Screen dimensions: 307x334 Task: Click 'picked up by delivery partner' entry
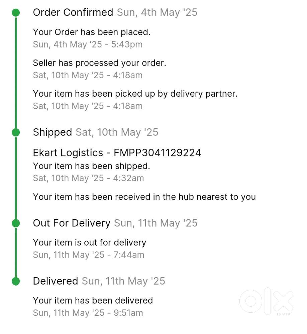[x=135, y=94]
